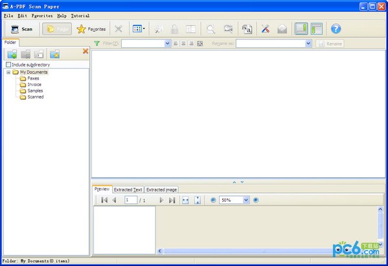
Task: Click the fit height icon
Action: [x=198, y=200]
